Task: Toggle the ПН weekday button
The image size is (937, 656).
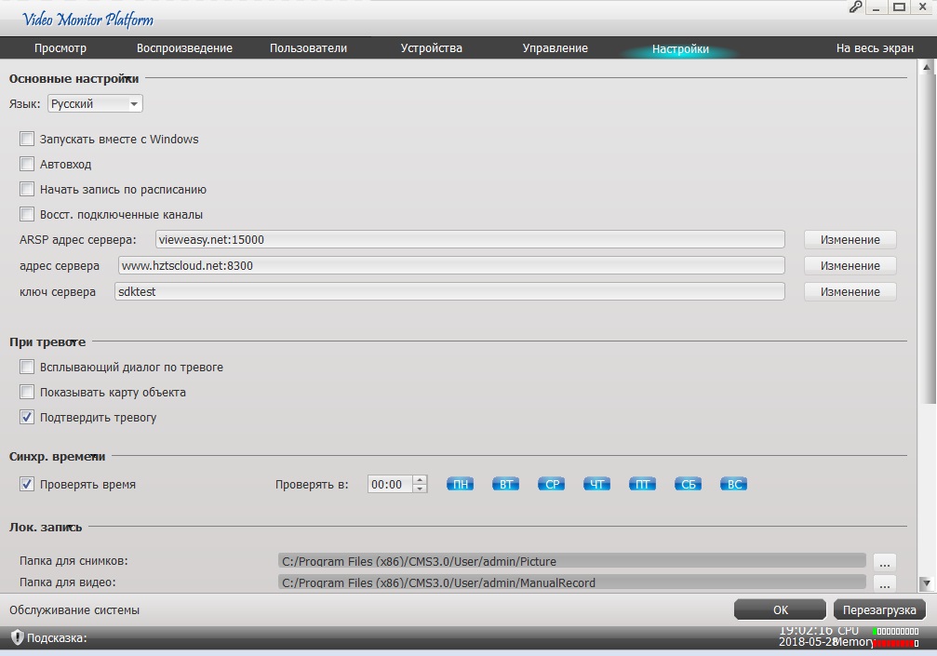Action: click(460, 484)
